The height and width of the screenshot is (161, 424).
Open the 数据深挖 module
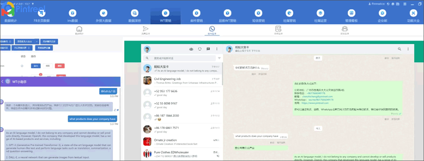pyautogui.click(x=134, y=16)
